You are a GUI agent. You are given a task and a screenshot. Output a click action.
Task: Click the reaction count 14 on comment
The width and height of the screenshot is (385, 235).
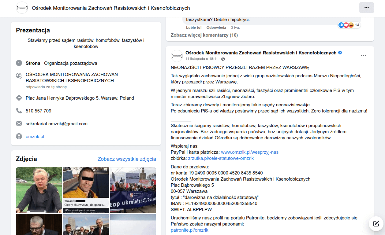[357, 25]
